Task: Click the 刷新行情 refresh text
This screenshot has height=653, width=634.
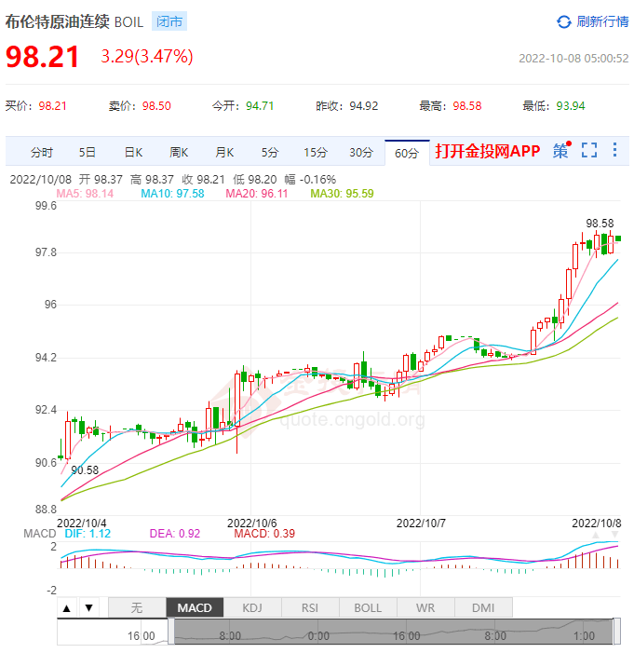Action: pyautogui.click(x=602, y=21)
